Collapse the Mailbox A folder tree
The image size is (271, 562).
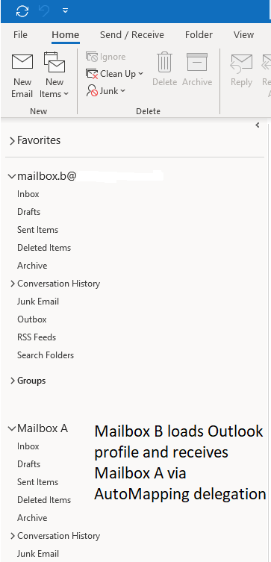pyautogui.click(x=12, y=428)
